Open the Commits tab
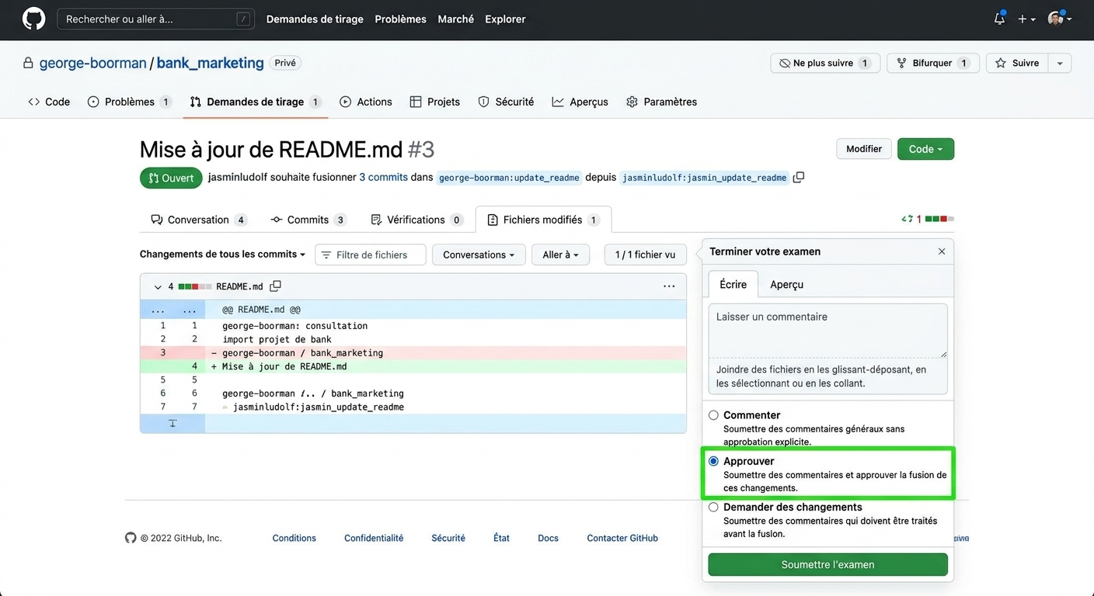1094x596 pixels. click(x=308, y=220)
